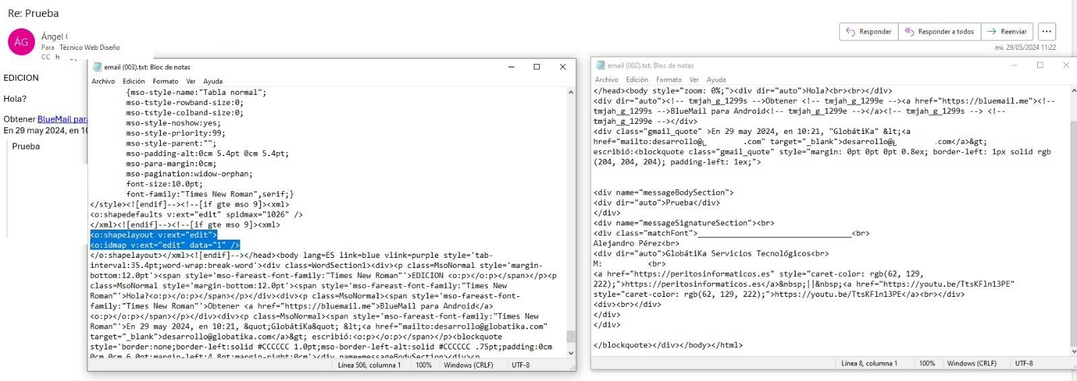Close the email (002).txt Notepad window
1077x381 pixels.
pos(1066,65)
